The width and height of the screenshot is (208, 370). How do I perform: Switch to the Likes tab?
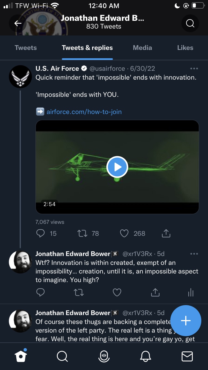coord(185,48)
